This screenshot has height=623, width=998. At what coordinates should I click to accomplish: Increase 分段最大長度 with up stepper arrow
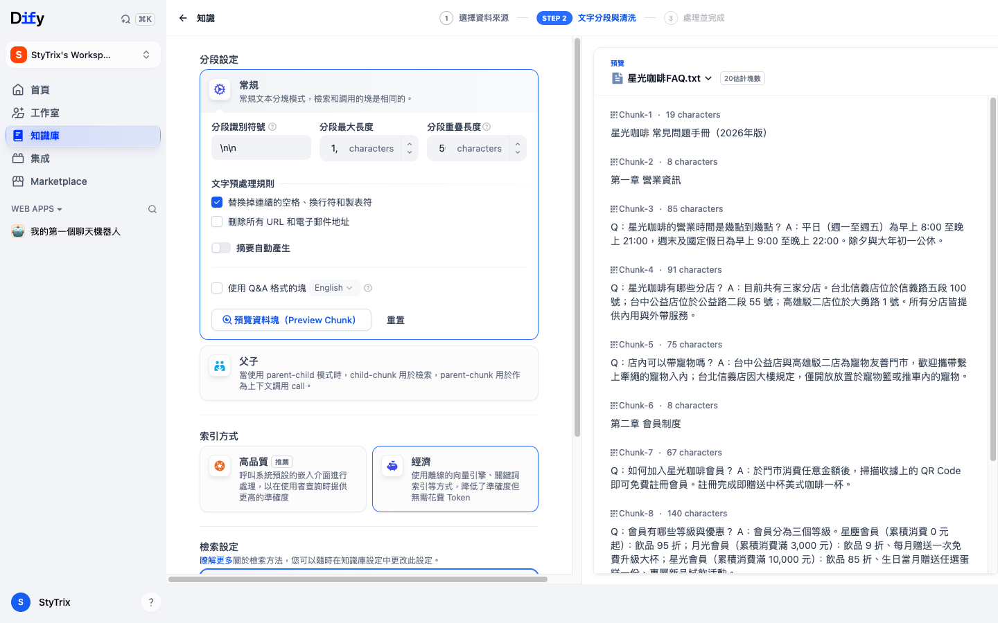click(410, 144)
